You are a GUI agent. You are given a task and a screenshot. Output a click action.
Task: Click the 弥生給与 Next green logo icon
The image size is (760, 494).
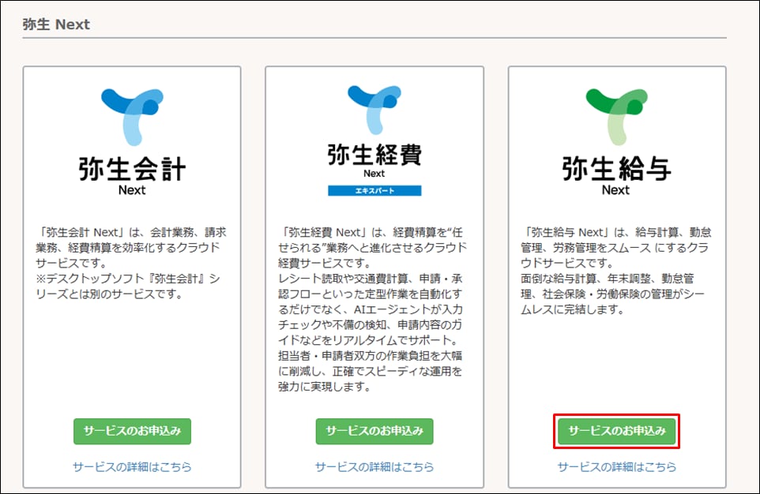pyautogui.click(x=616, y=117)
